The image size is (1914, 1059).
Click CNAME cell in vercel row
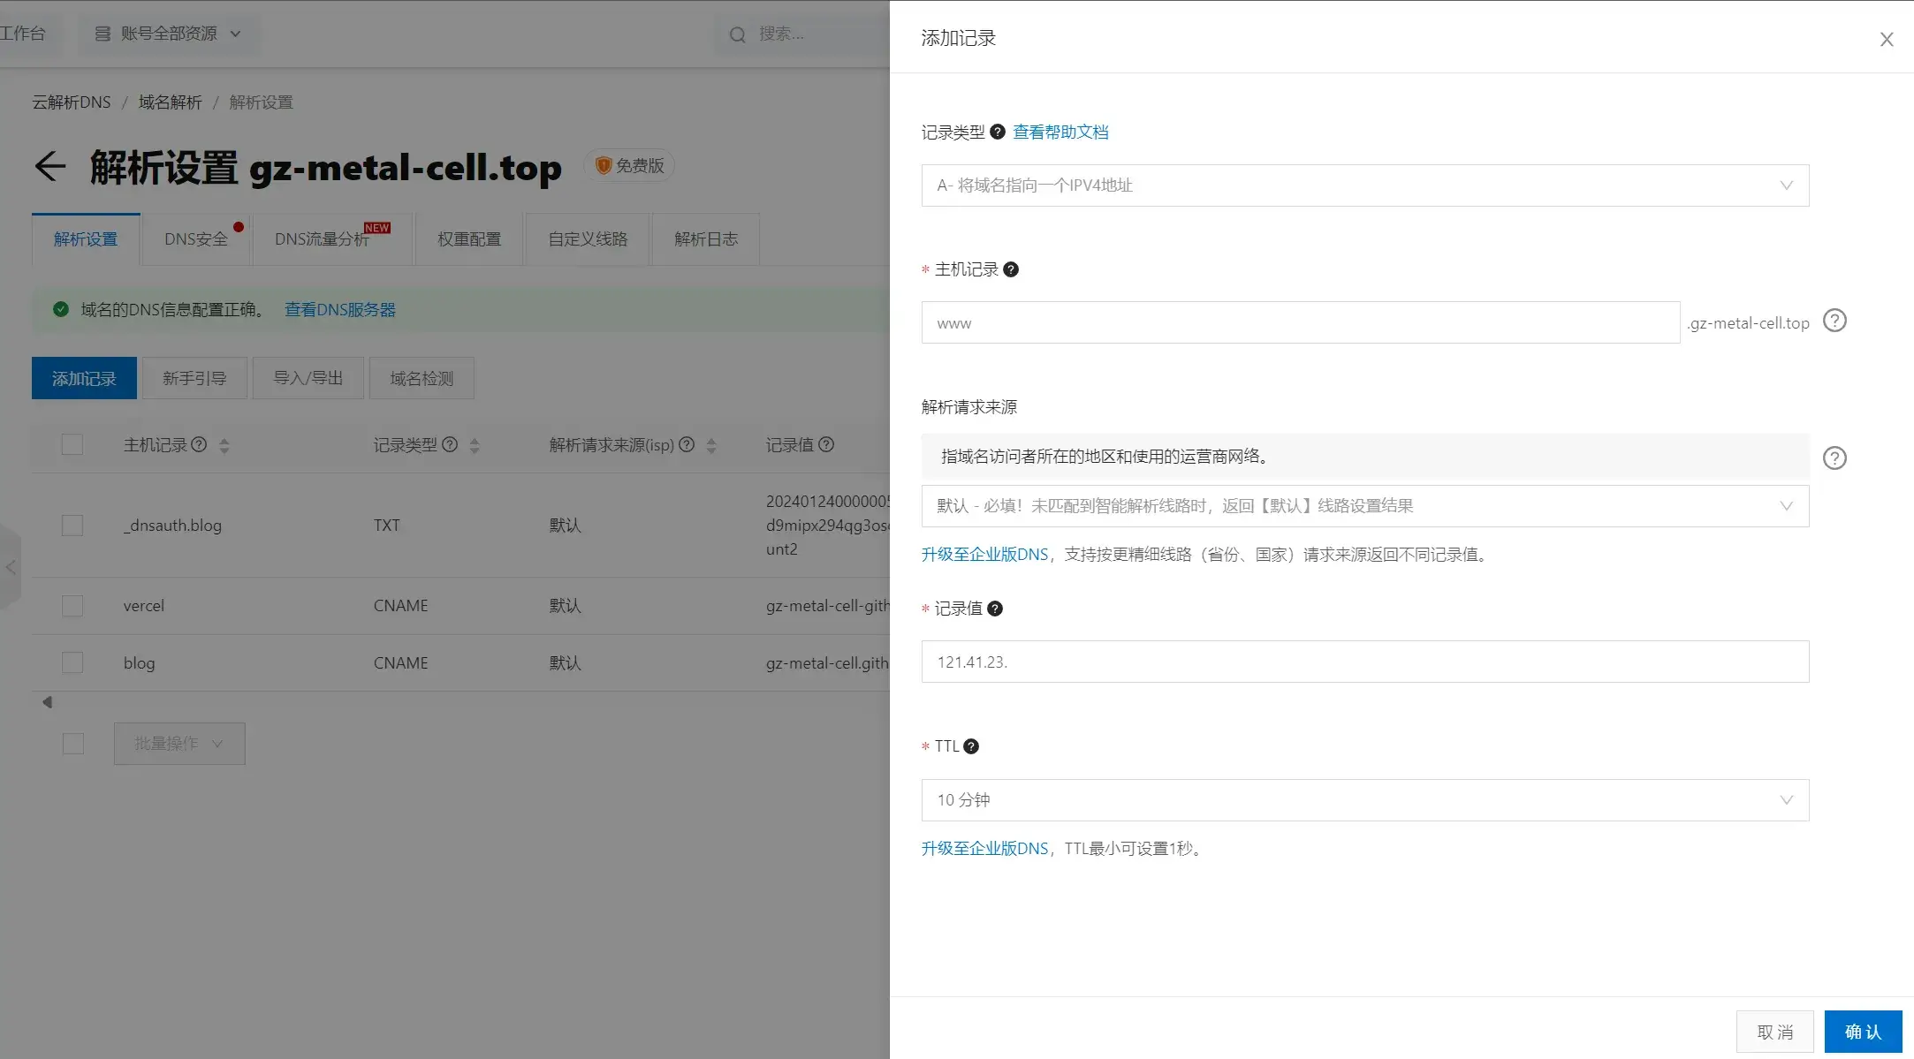(x=400, y=606)
